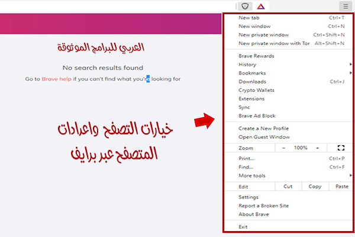Click the Cut button in Edit row
Viewport: 355px width, 237px height.
288,187
